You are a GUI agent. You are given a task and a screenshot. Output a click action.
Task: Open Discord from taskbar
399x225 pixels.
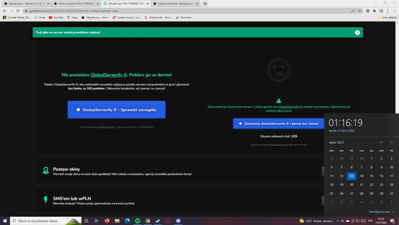click(178, 221)
